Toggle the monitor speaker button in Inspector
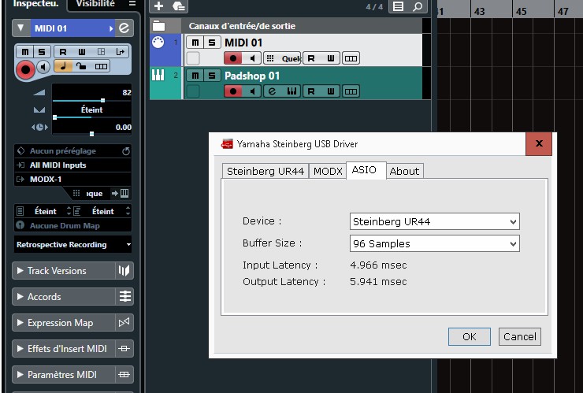 (x=43, y=67)
